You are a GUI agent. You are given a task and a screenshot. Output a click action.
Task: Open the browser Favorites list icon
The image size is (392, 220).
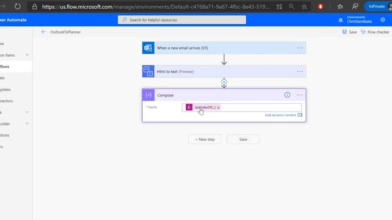point(340,7)
